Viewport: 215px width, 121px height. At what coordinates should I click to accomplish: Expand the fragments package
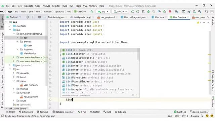[17, 49]
